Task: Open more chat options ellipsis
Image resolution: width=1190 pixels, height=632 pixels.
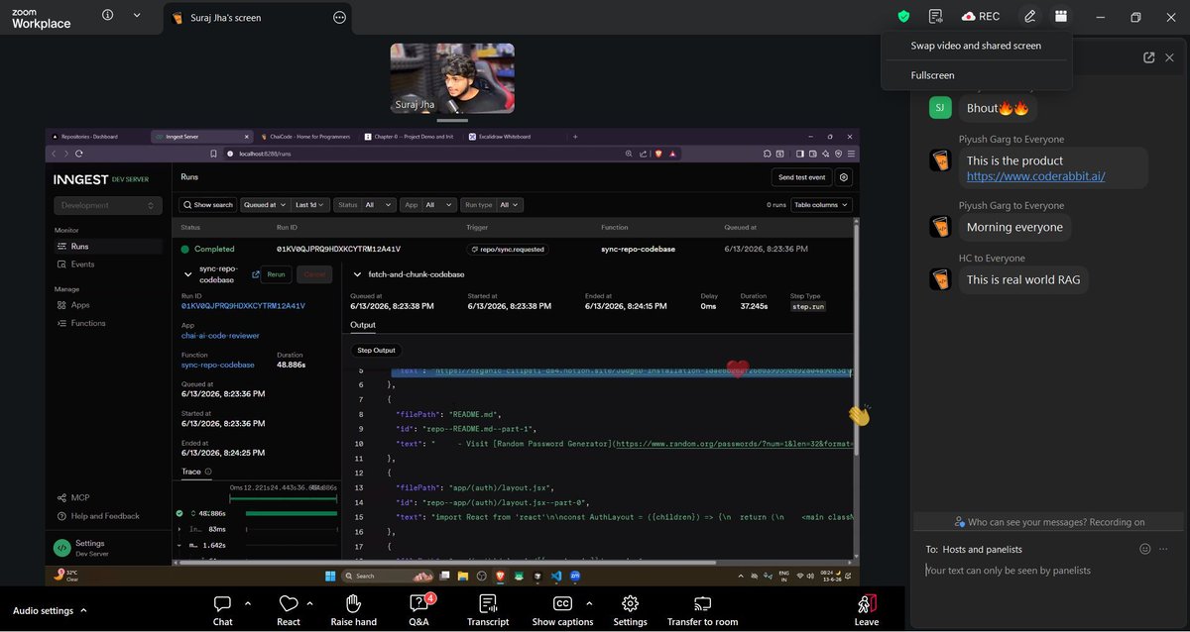Action: (1164, 549)
